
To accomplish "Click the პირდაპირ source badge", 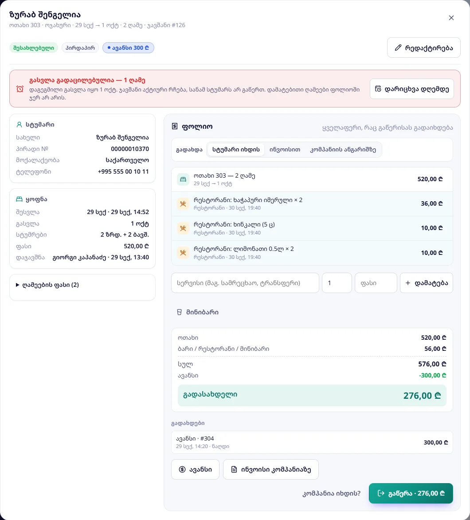I will (x=80, y=48).
